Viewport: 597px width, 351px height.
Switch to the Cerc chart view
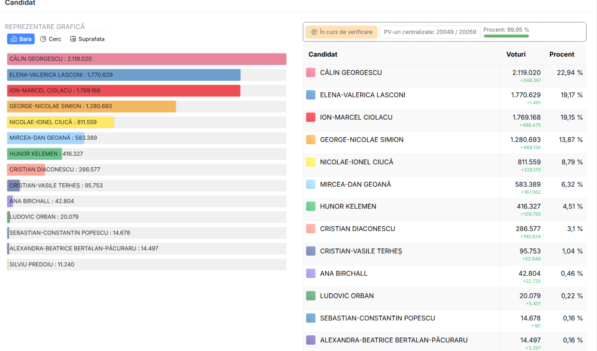[51, 39]
